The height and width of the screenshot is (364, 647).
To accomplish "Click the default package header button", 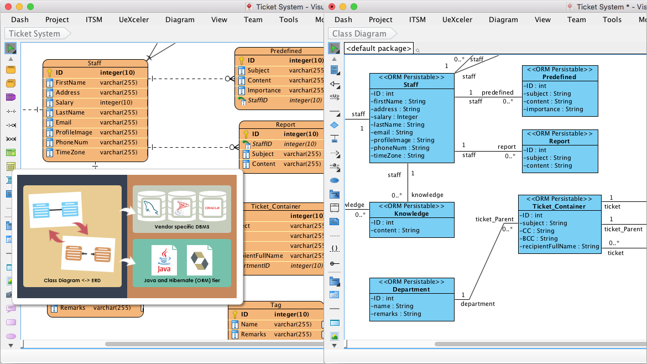I will click(378, 48).
